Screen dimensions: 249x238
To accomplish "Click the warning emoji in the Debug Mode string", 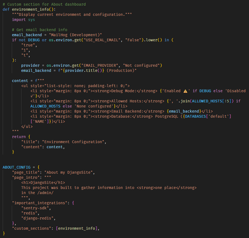I will click(x=185, y=91).
